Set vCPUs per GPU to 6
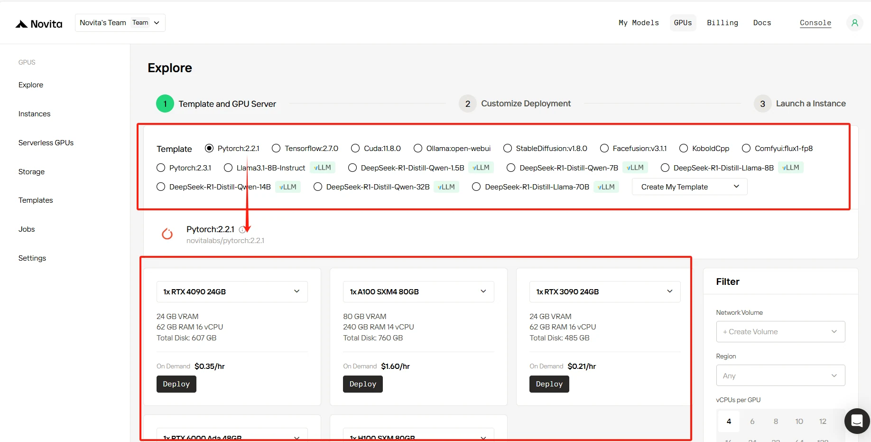 click(x=752, y=421)
